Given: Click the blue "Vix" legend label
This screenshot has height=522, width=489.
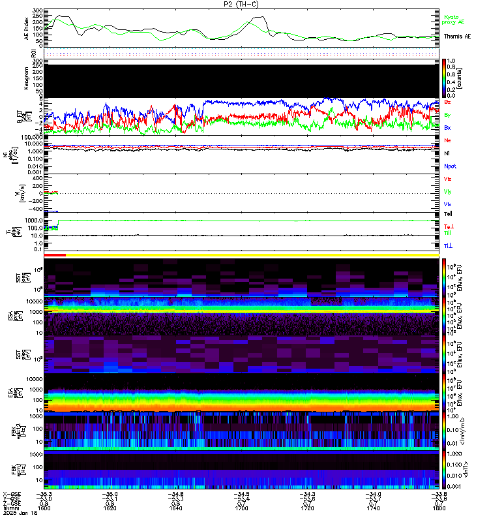Looking at the screenshot, I should tap(447, 204).
